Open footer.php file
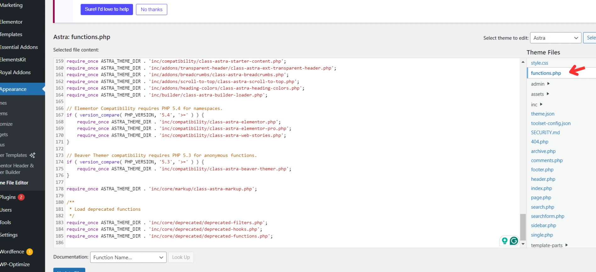The image size is (596, 272). click(542, 169)
